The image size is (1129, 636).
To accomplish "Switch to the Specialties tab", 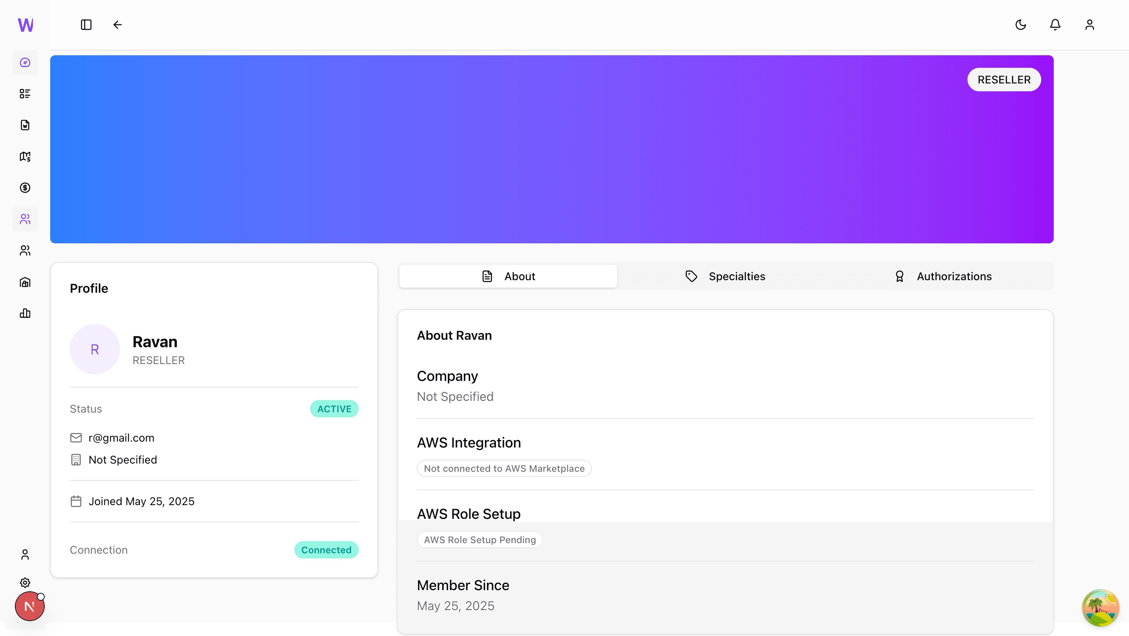I will coord(725,276).
